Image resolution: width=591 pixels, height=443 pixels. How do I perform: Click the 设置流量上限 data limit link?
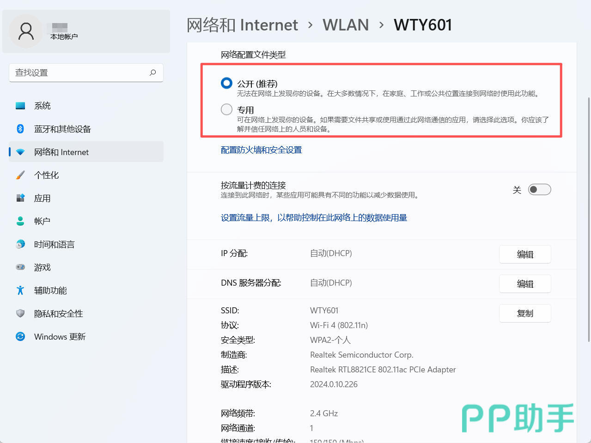[314, 218]
